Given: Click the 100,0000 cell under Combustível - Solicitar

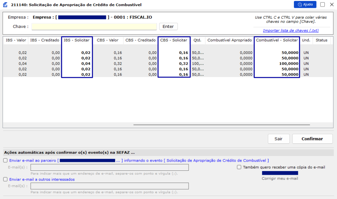Looking at the screenshot, I should click(x=289, y=64).
